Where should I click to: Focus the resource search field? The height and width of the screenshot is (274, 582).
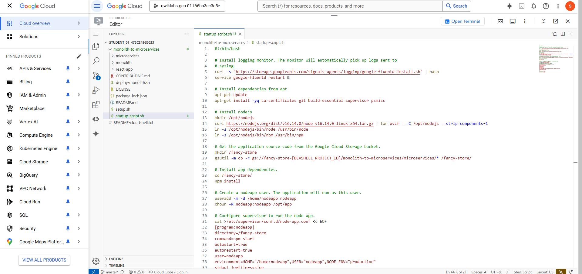350,6
